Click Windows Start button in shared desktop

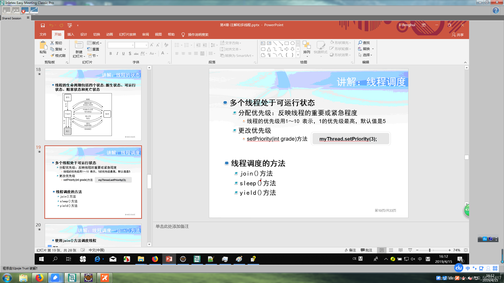[x=41, y=259]
